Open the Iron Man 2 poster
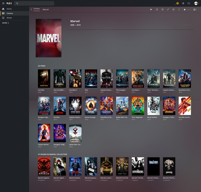 pyautogui.click(x=75, y=79)
